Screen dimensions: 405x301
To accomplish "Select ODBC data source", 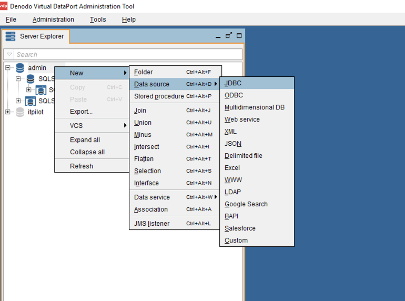I will click(x=257, y=95).
